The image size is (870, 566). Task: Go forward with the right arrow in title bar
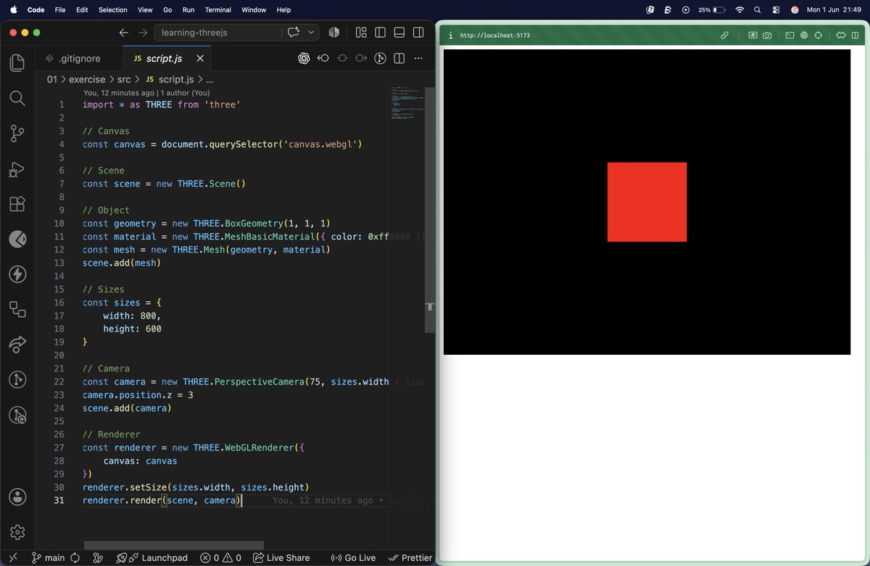pyautogui.click(x=143, y=33)
